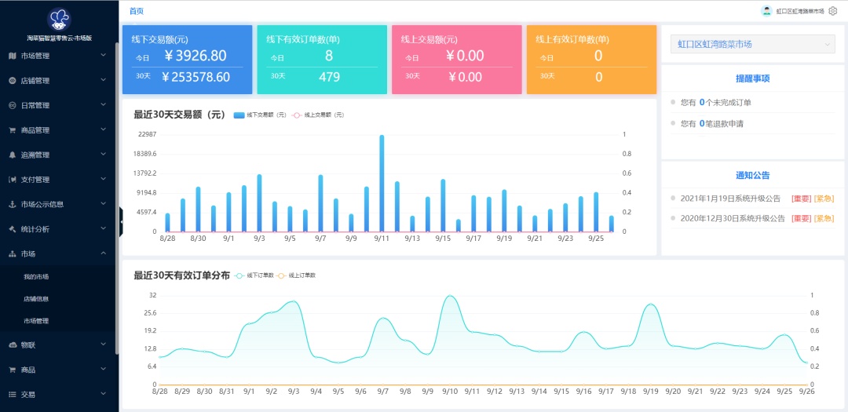Open 我的市场 submenu item

coord(36,277)
